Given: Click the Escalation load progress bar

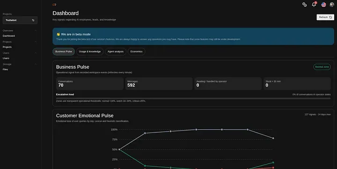Looking at the screenshot, I should click(193, 98).
